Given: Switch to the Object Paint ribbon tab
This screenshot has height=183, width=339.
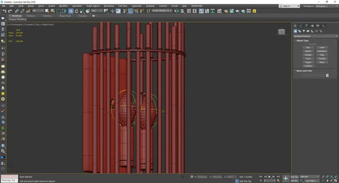Looking at the screenshot, I should [65, 16].
